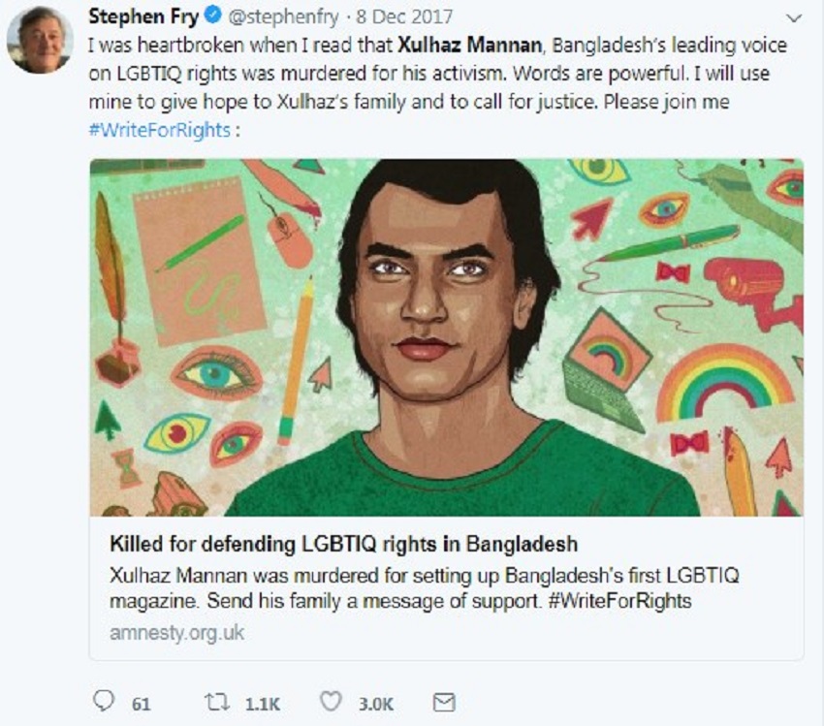Open Stephen Fry's profile picture

click(40, 42)
